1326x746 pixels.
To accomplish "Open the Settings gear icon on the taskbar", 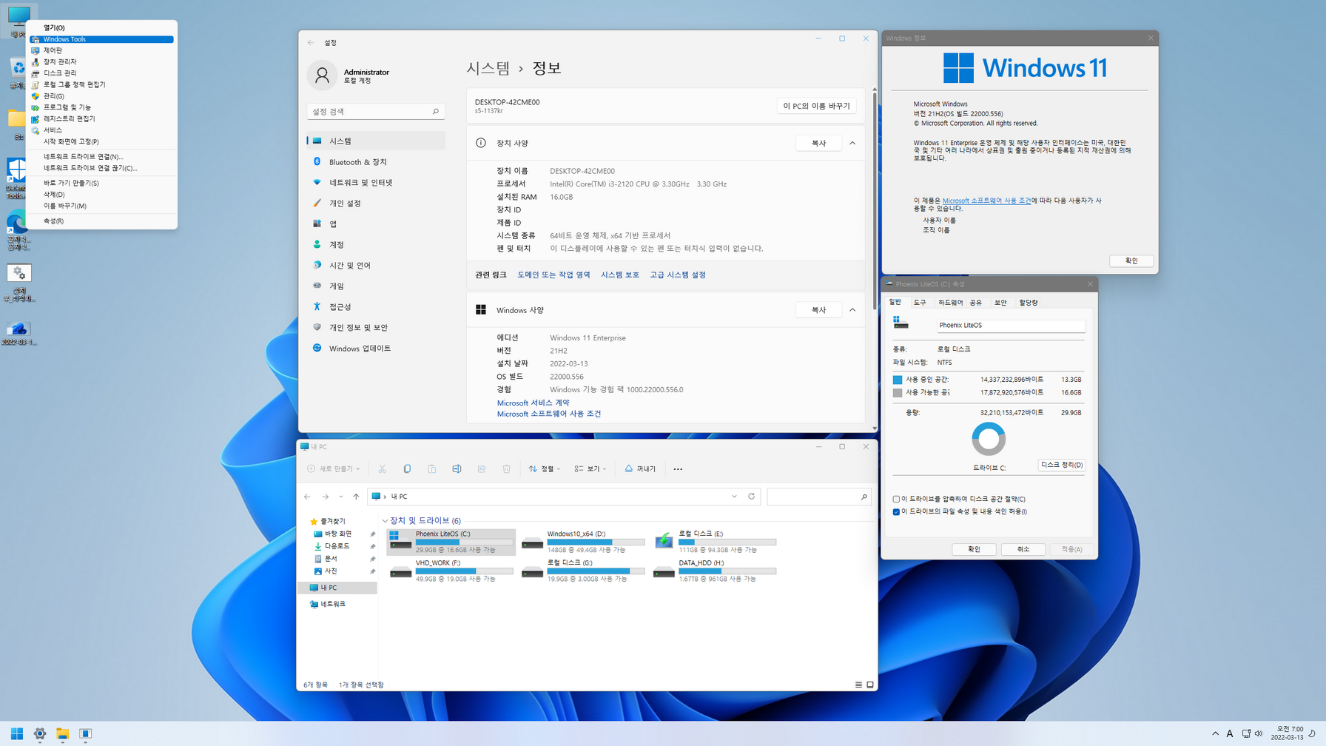I will click(40, 733).
